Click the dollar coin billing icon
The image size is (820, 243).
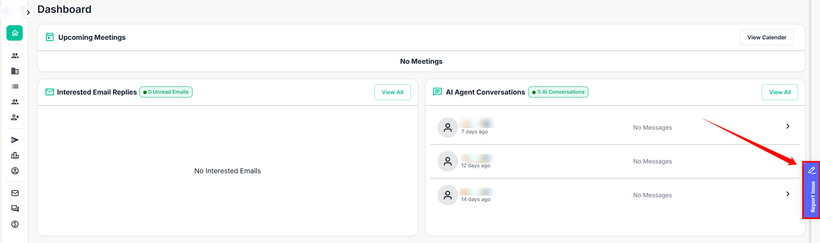tap(15, 224)
